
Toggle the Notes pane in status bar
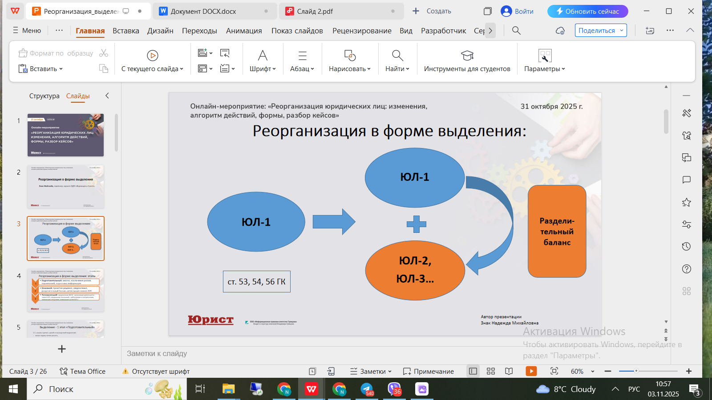[370, 371]
